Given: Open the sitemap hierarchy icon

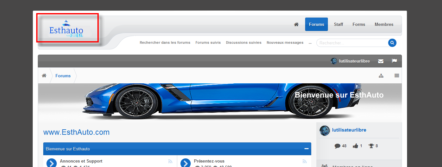Looking at the screenshot, I should point(381,76).
